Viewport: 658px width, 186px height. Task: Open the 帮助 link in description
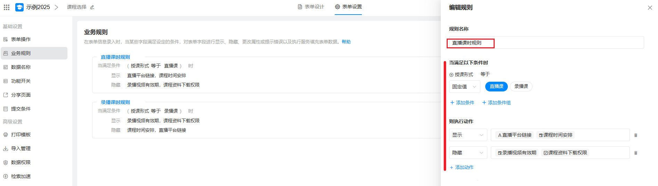[346, 42]
